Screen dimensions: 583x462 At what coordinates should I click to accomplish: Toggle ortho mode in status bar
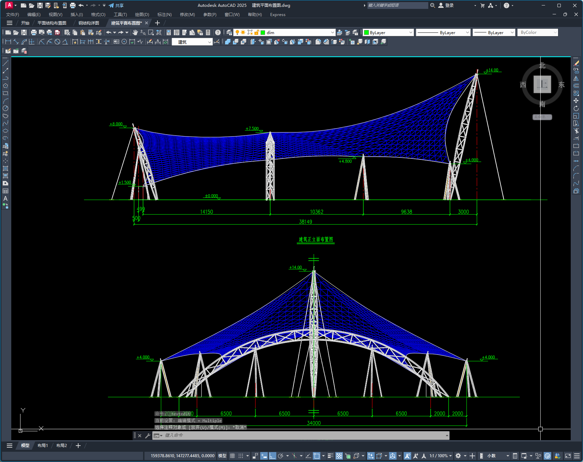pos(272,456)
